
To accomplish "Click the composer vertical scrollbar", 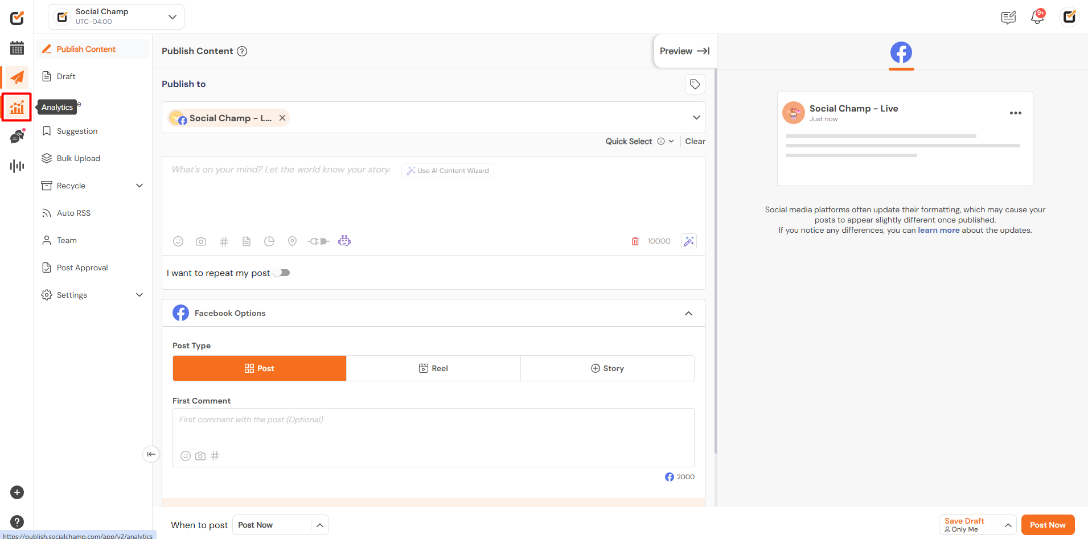I will click(x=715, y=262).
